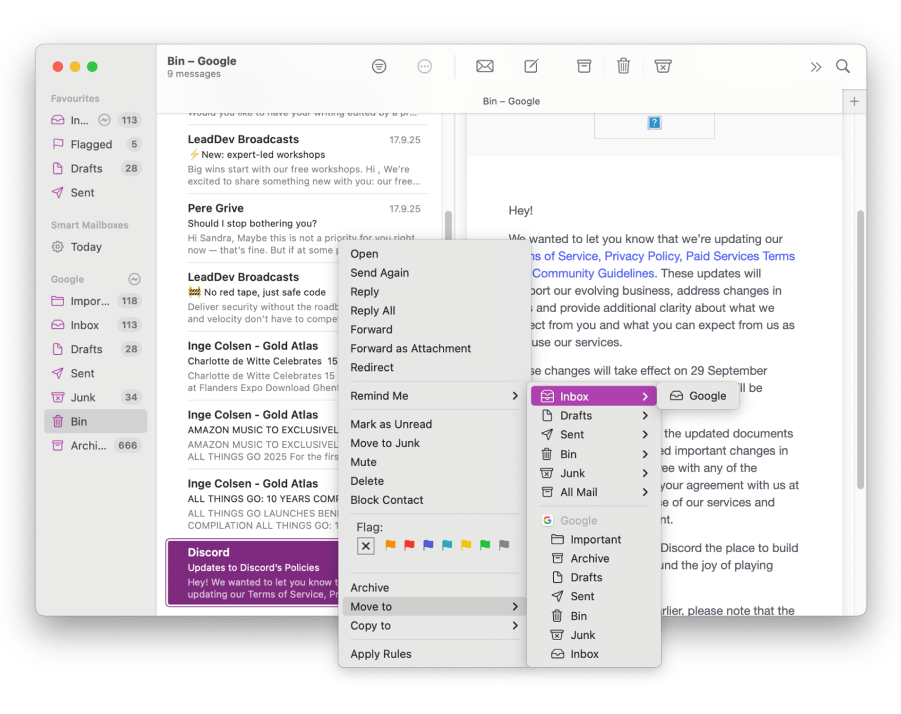Choose Block Contact from context menu
This screenshot has width=901, height=714.
click(386, 500)
